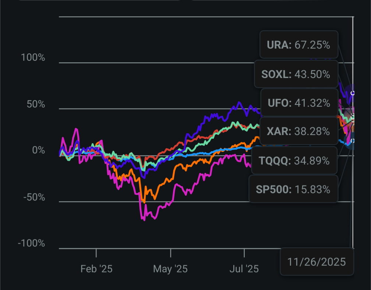This screenshot has height=290, width=371.
Task: Select the SP500 15.83% tooltip box
Action: tap(293, 189)
